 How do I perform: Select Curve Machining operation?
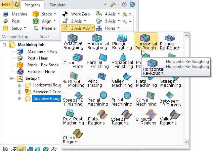coord(146,99)
